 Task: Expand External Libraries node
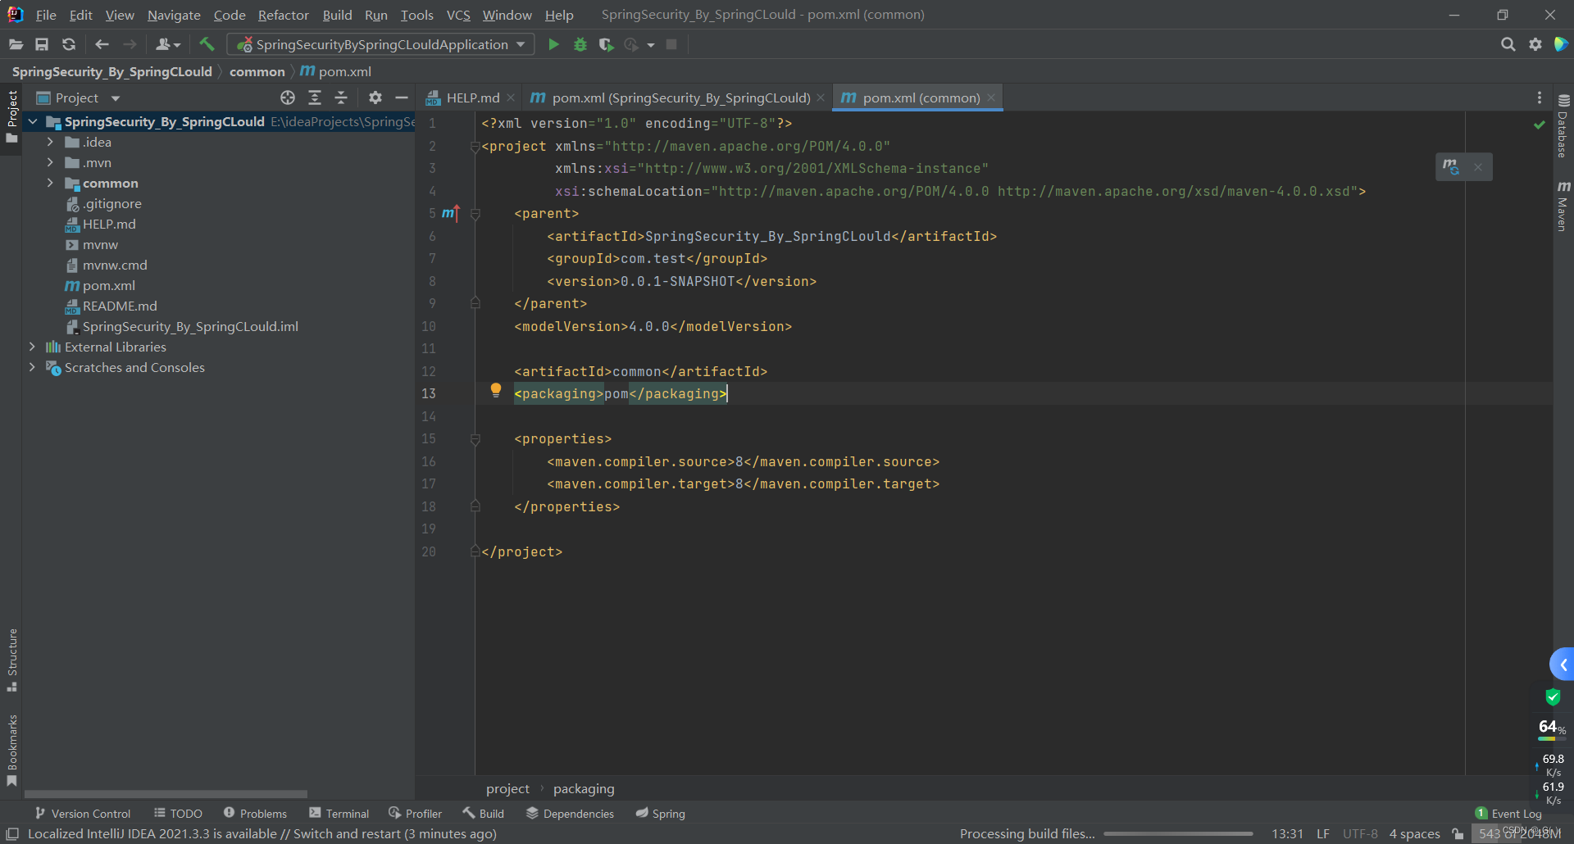tap(33, 347)
